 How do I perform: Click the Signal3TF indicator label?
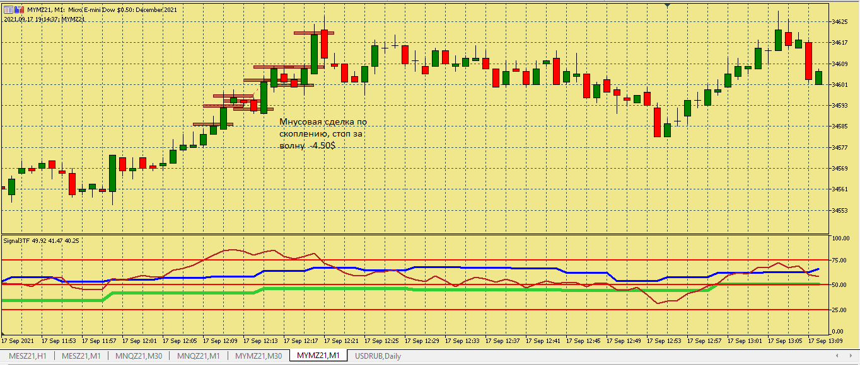pyautogui.click(x=42, y=240)
